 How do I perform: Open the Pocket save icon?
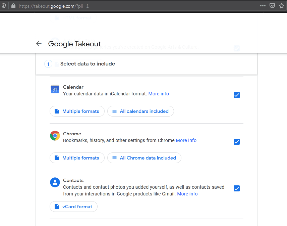pyautogui.click(x=273, y=6)
